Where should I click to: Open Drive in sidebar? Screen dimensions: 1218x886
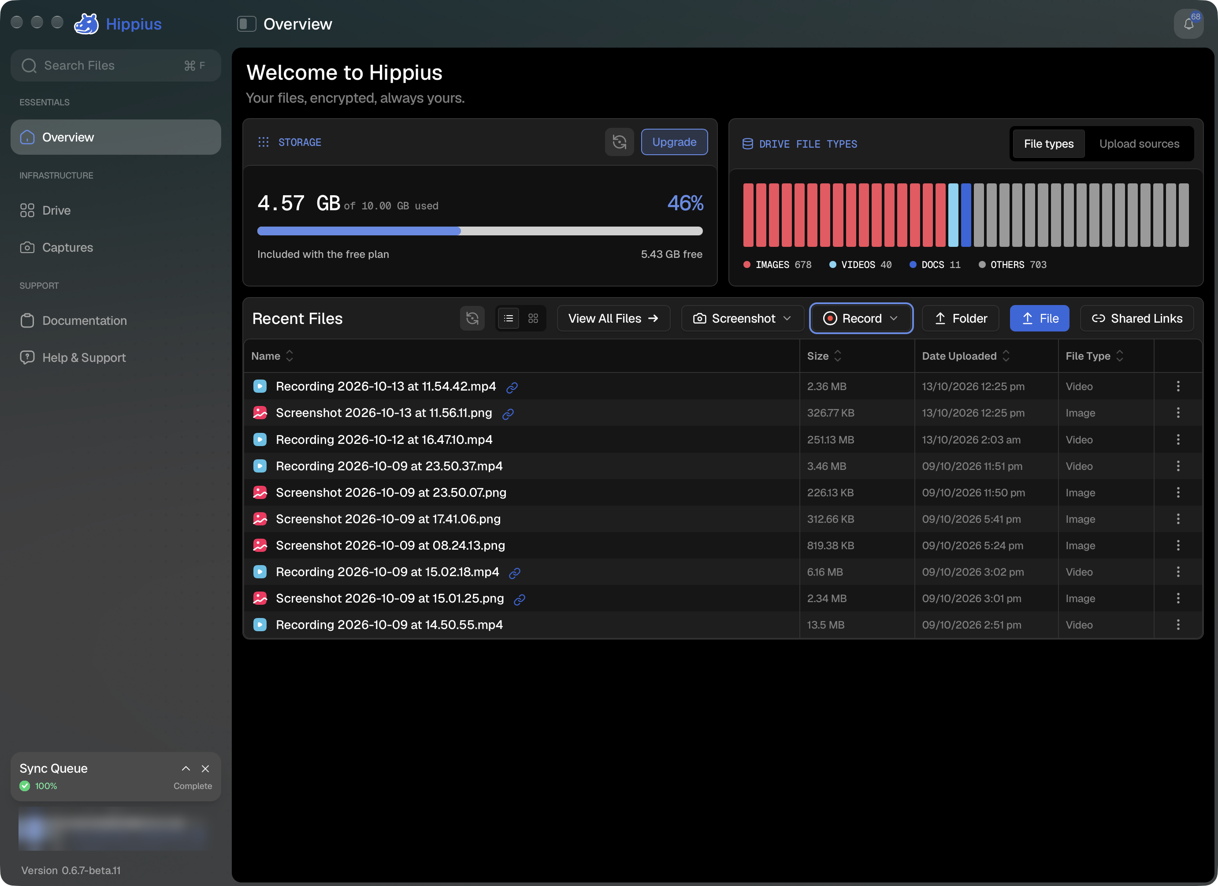tap(115, 211)
